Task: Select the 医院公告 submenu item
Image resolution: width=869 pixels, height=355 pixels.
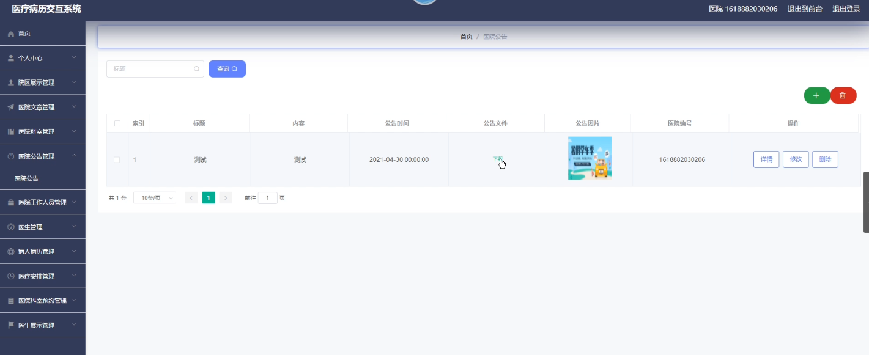Action: pyautogui.click(x=43, y=178)
